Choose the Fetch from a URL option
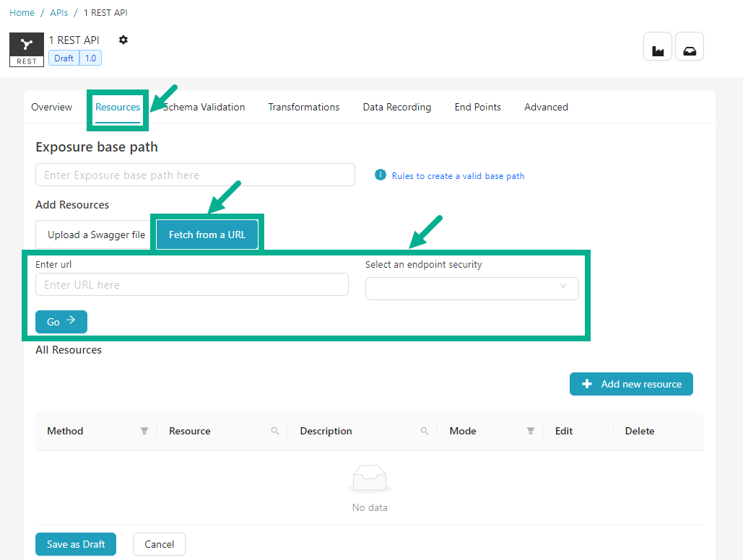Viewport: 743px width, 560px height. (x=207, y=235)
